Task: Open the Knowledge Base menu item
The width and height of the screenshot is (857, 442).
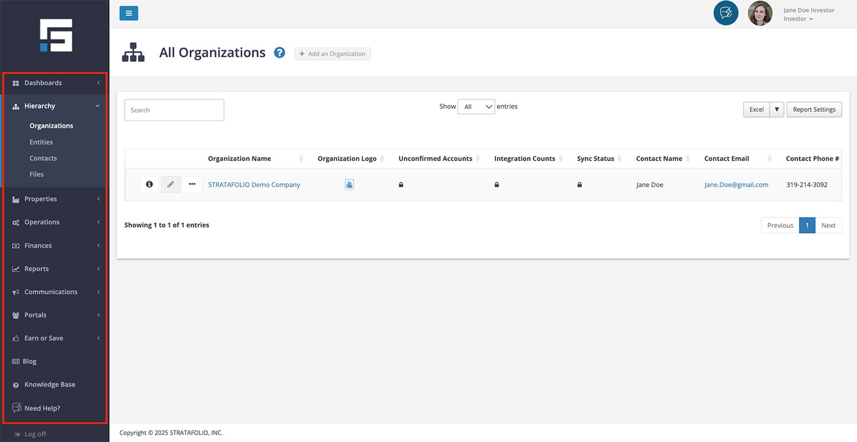Action: tap(50, 384)
